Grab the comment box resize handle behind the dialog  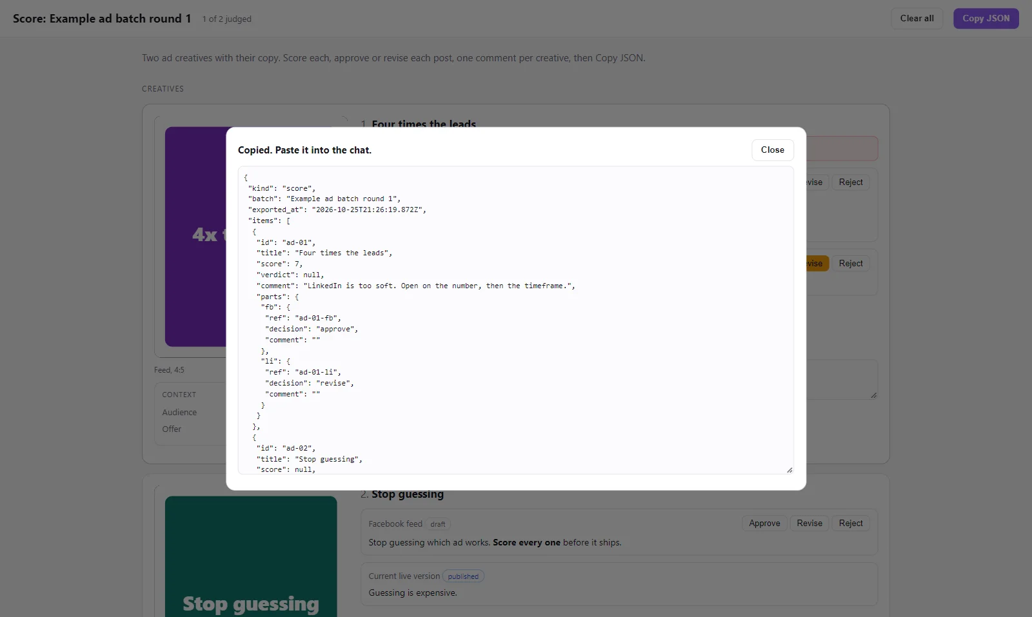(x=873, y=395)
